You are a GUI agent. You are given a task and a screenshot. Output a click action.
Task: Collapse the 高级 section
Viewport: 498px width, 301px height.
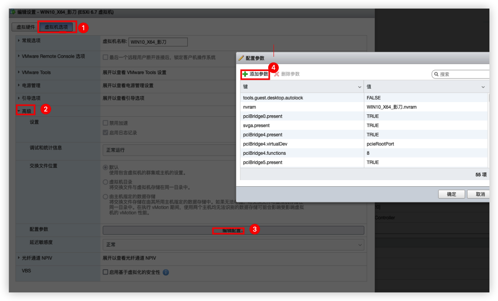19,111
